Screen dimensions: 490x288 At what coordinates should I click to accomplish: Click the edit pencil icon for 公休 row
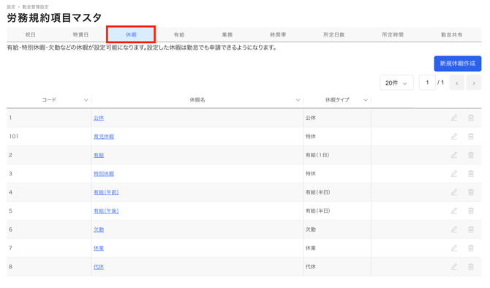[x=453, y=118]
